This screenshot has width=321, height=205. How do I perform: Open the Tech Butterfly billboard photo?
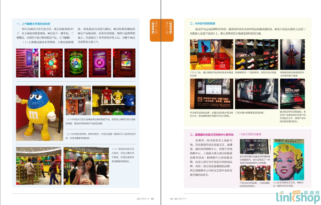(x=256, y=94)
